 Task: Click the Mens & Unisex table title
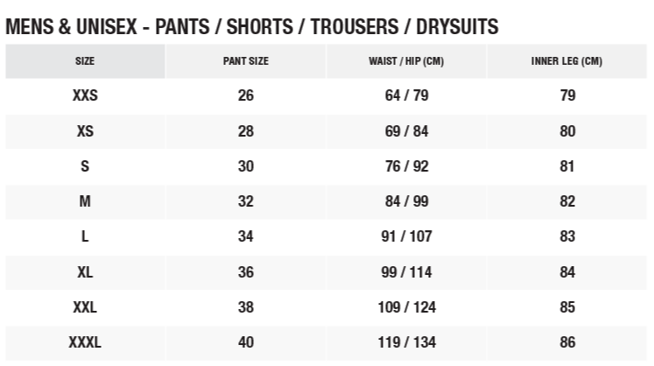[x=251, y=27]
